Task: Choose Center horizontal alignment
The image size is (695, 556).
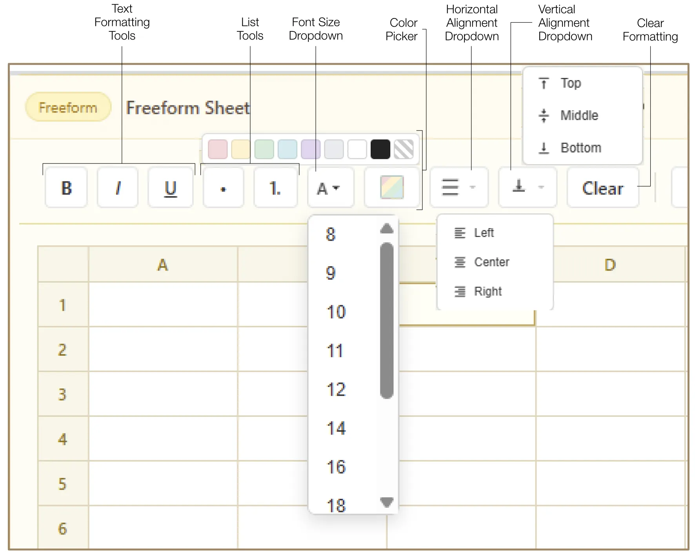Action: [x=495, y=262]
